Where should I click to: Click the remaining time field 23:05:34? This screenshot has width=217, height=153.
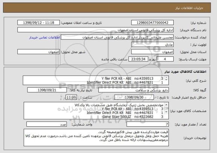pos(138,59)
